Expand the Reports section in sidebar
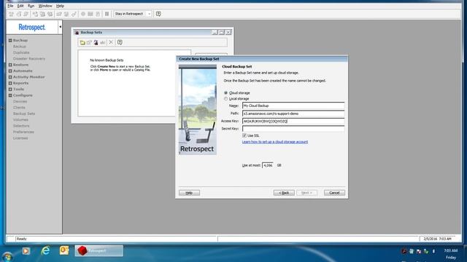Image resolution: width=467 pixels, height=262 pixels. [x=10, y=83]
